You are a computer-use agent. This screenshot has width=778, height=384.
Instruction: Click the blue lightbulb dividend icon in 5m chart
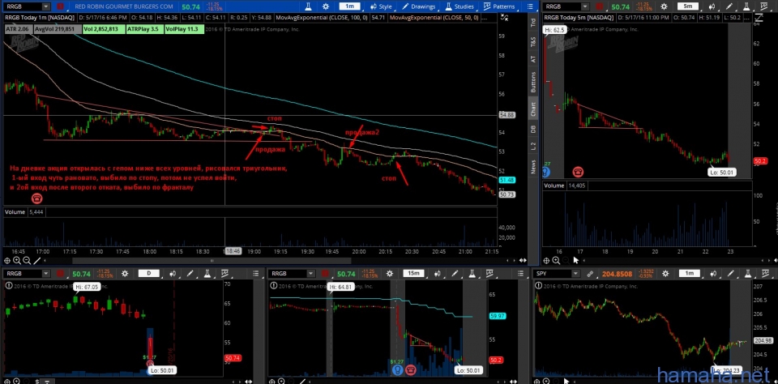pos(545,172)
